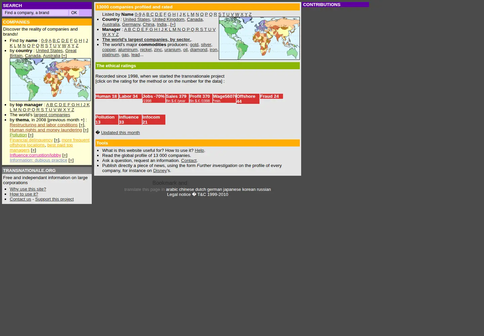This screenshot has height=336, width=484.
Task: Open the Help link under Tools
Action: pyautogui.click(x=199, y=151)
